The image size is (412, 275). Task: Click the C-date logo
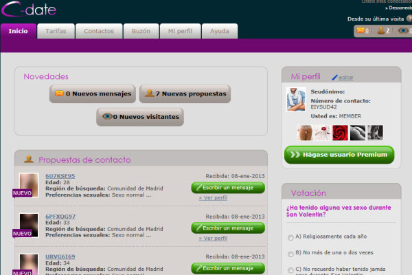(29, 10)
